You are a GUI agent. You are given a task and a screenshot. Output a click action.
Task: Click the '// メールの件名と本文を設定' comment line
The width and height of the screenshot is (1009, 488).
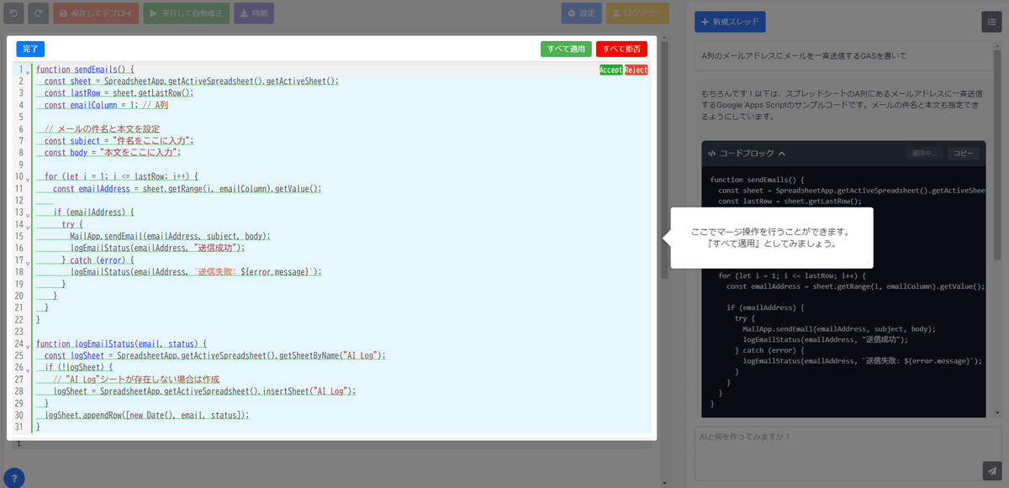pyautogui.click(x=102, y=129)
